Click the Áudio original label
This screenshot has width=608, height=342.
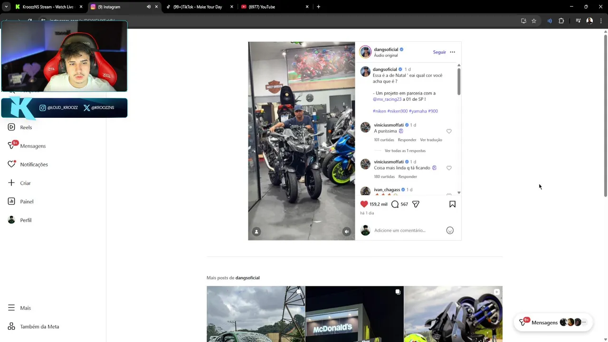point(386,56)
